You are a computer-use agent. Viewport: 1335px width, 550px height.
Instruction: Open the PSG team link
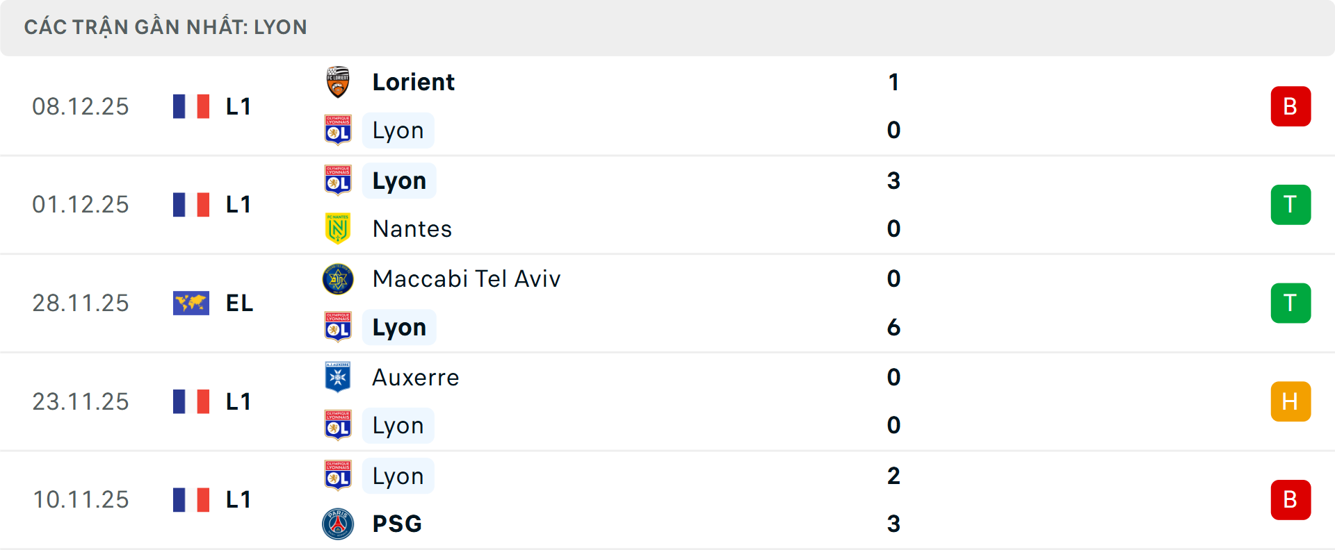397,524
